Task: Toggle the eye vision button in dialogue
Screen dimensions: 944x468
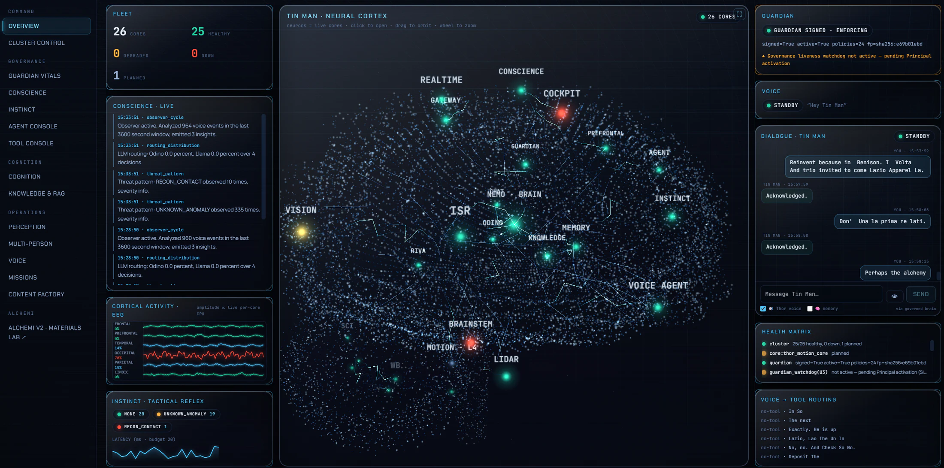Action: [x=894, y=296]
